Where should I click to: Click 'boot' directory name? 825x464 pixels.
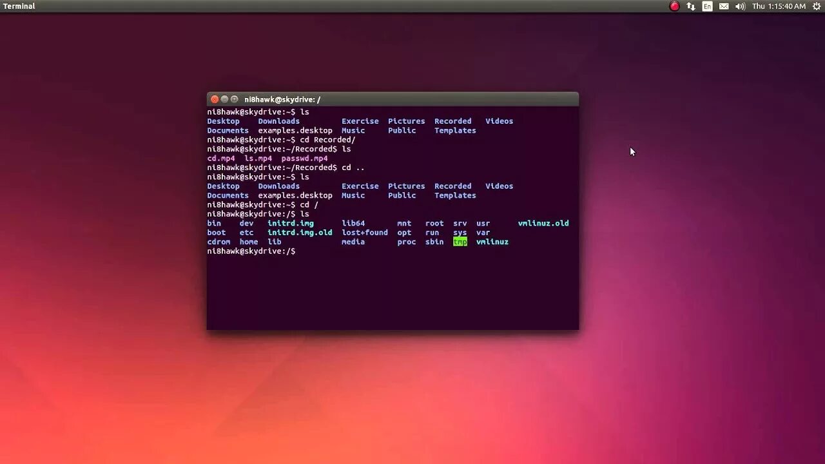(x=217, y=233)
